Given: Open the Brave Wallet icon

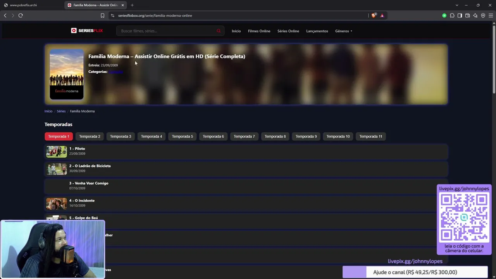Looking at the screenshot, I should tap(467, 15).
